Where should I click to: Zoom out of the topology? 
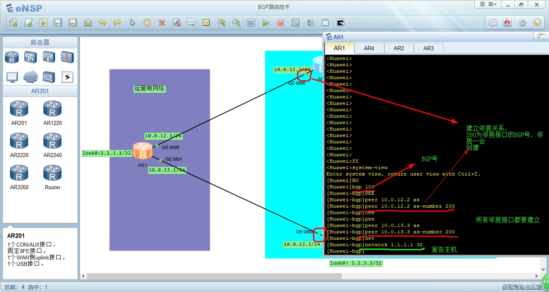coord(236,22)
